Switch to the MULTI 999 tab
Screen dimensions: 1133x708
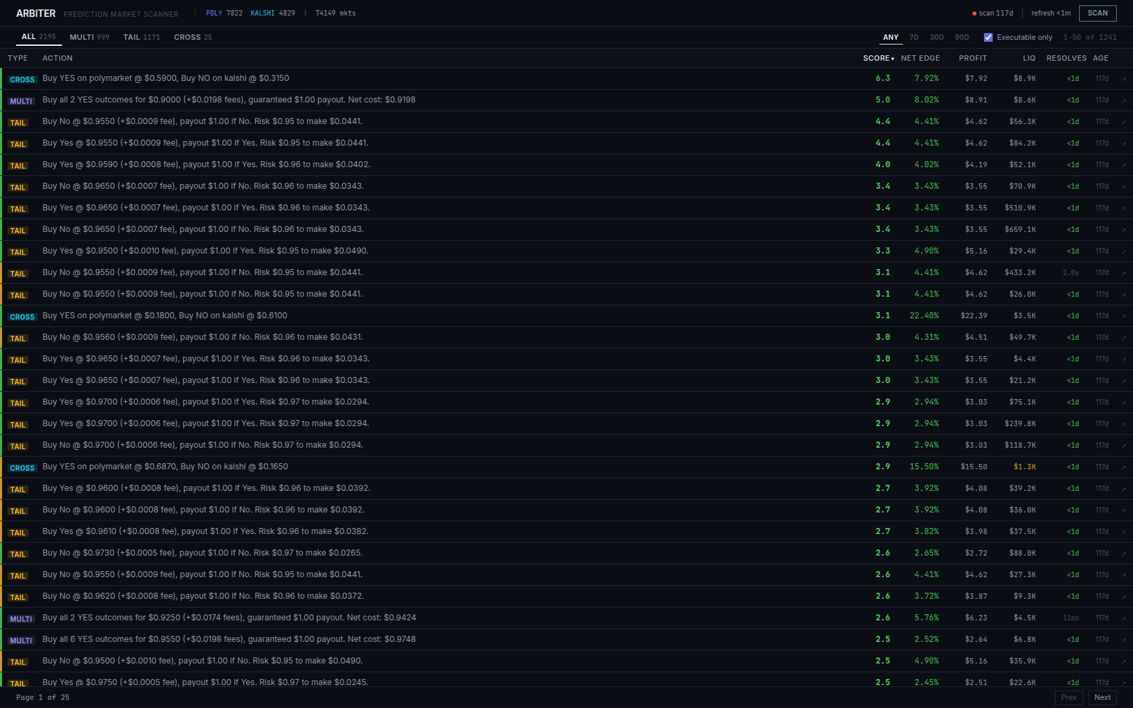89,37
